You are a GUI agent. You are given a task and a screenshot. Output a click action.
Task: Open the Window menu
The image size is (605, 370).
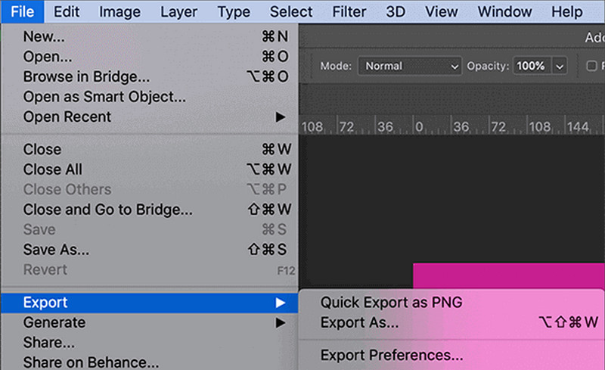[x=505, y=12]
